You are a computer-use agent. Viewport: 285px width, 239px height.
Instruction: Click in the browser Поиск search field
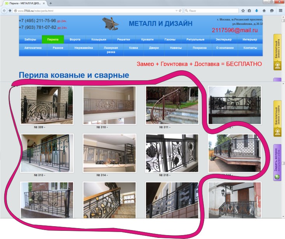[211, 11]
